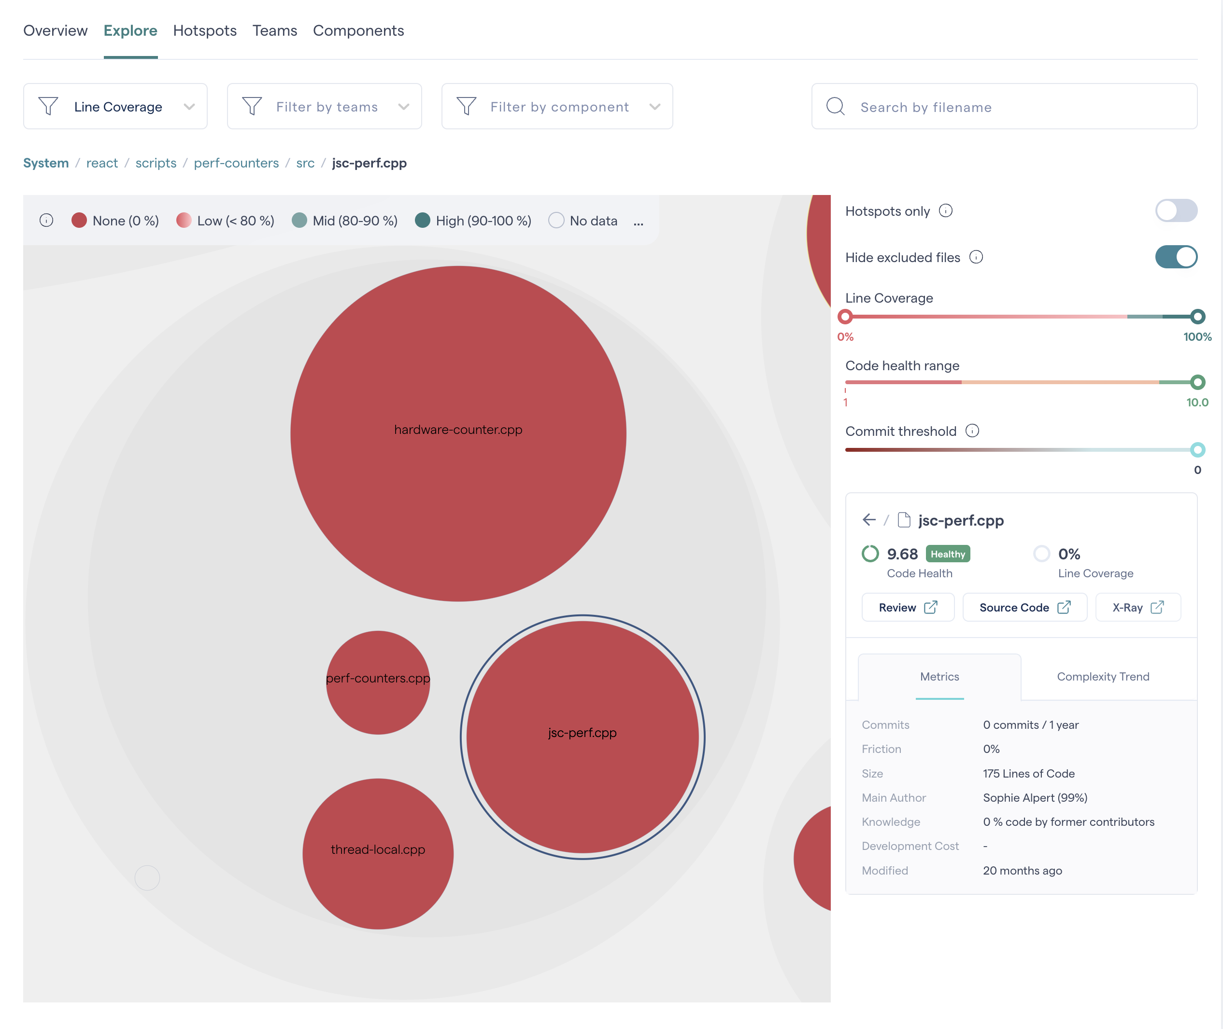Screen dimensions: 1223x1029
Task: Click the Hide excluded files info icon
Action: [976, 257]
